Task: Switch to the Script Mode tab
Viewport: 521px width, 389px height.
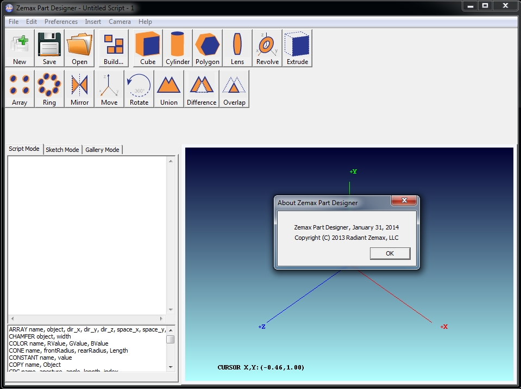Action: 24,149
